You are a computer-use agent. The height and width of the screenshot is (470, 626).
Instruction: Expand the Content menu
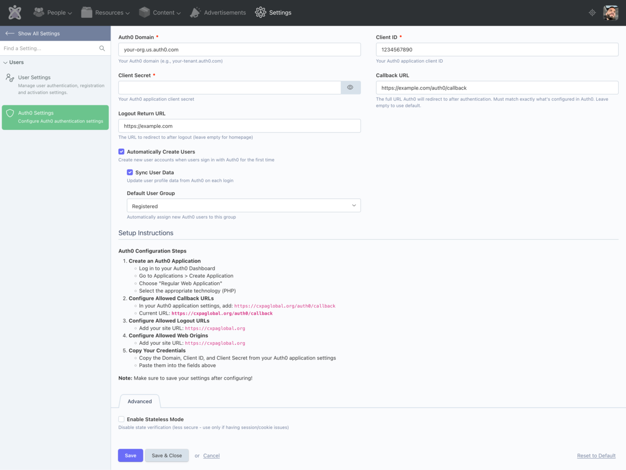click(160, 13)
